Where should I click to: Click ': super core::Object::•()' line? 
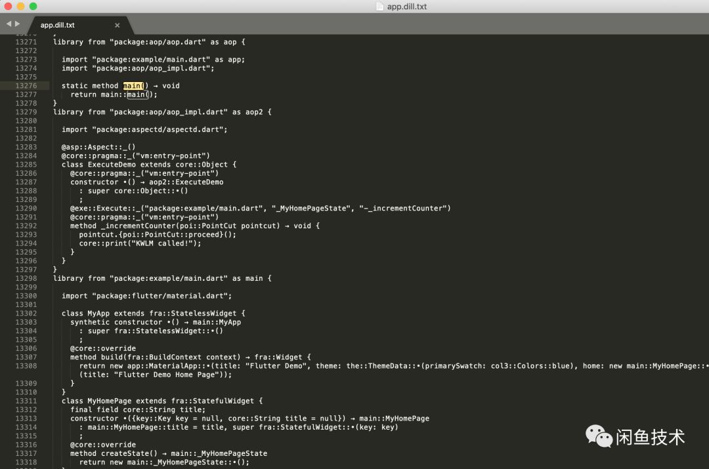tap(133, 191)
